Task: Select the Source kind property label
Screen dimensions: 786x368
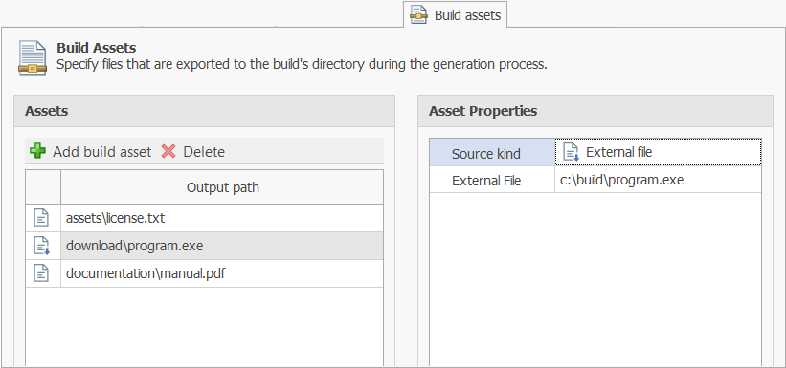Action: pos(492,153)
